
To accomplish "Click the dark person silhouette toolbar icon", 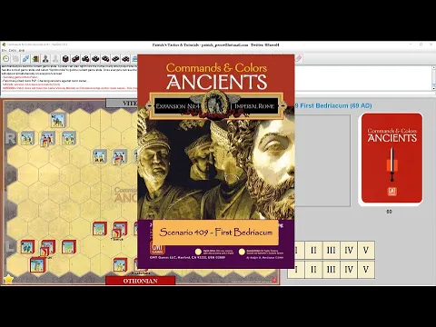I will point(45,59).
